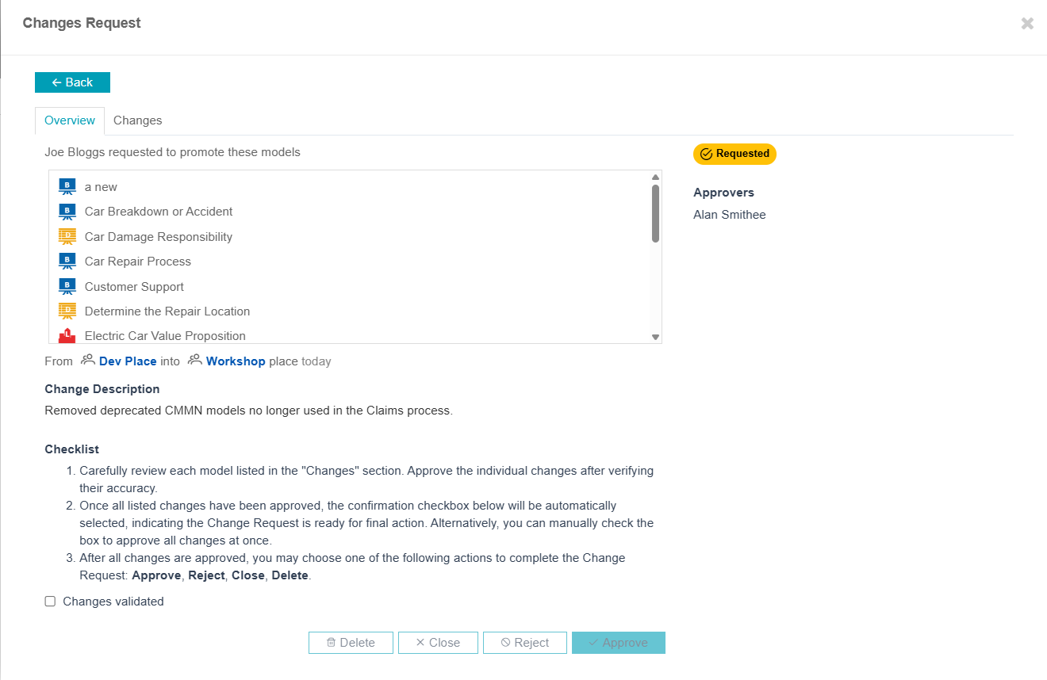Open the Dev Place link
This screenshot has height=680, width=1047.
tap(128, 361)
